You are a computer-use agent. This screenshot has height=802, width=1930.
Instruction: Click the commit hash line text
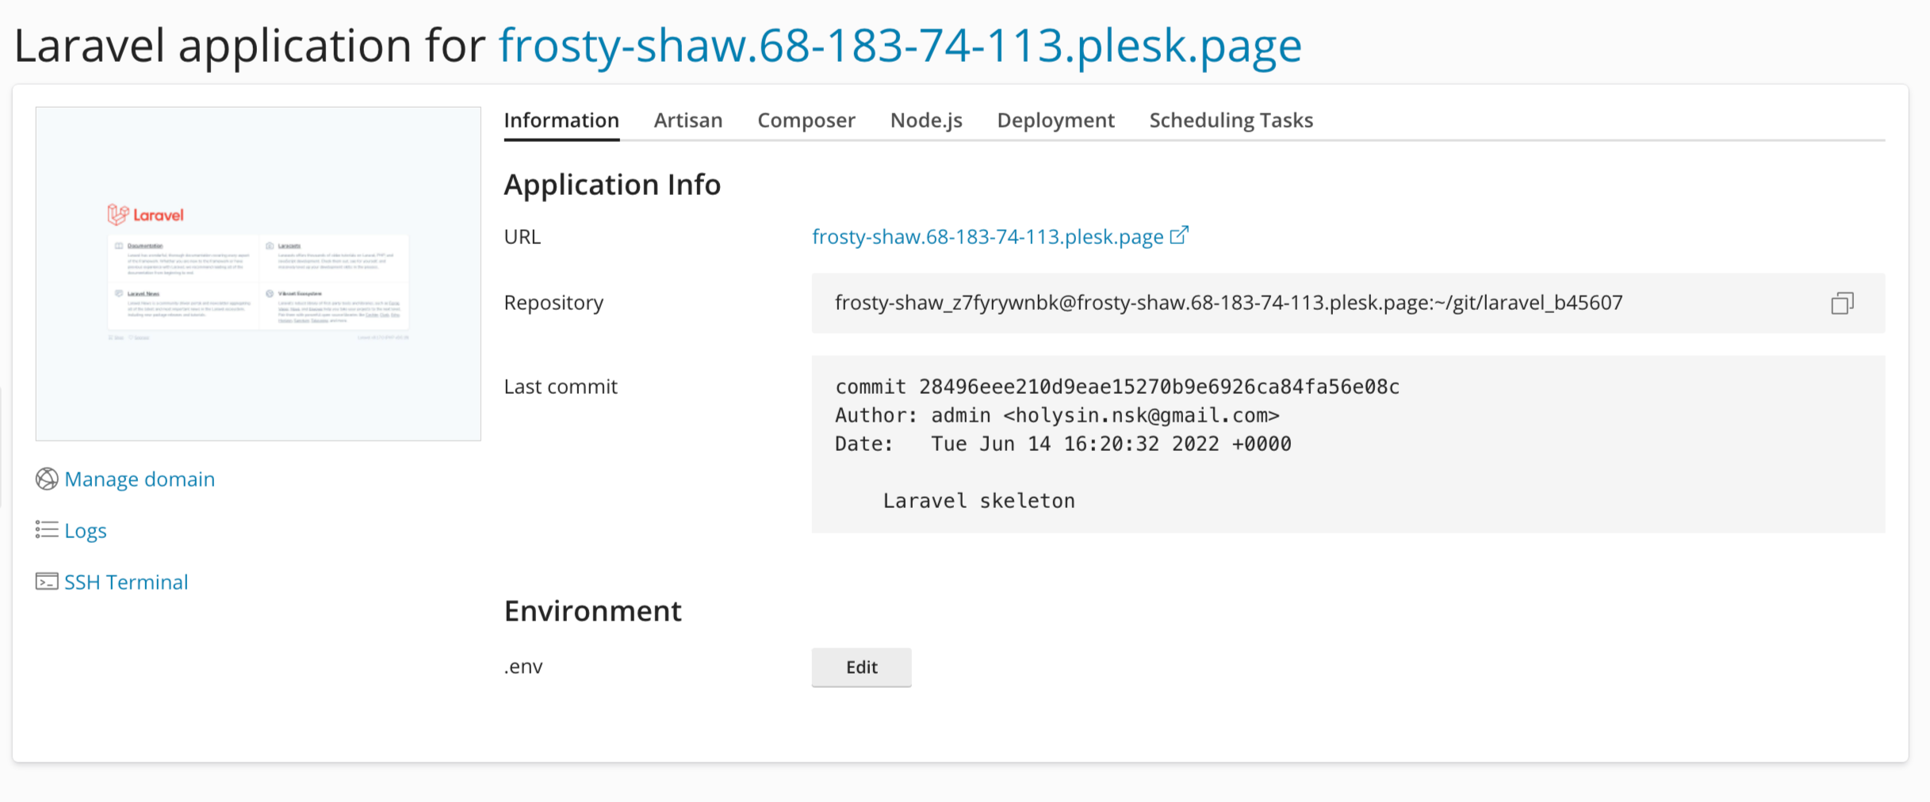[1117, 387]
